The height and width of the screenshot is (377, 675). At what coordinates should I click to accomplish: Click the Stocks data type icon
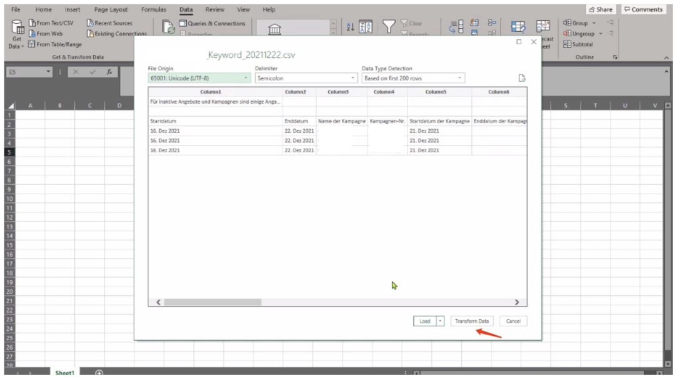274,29
